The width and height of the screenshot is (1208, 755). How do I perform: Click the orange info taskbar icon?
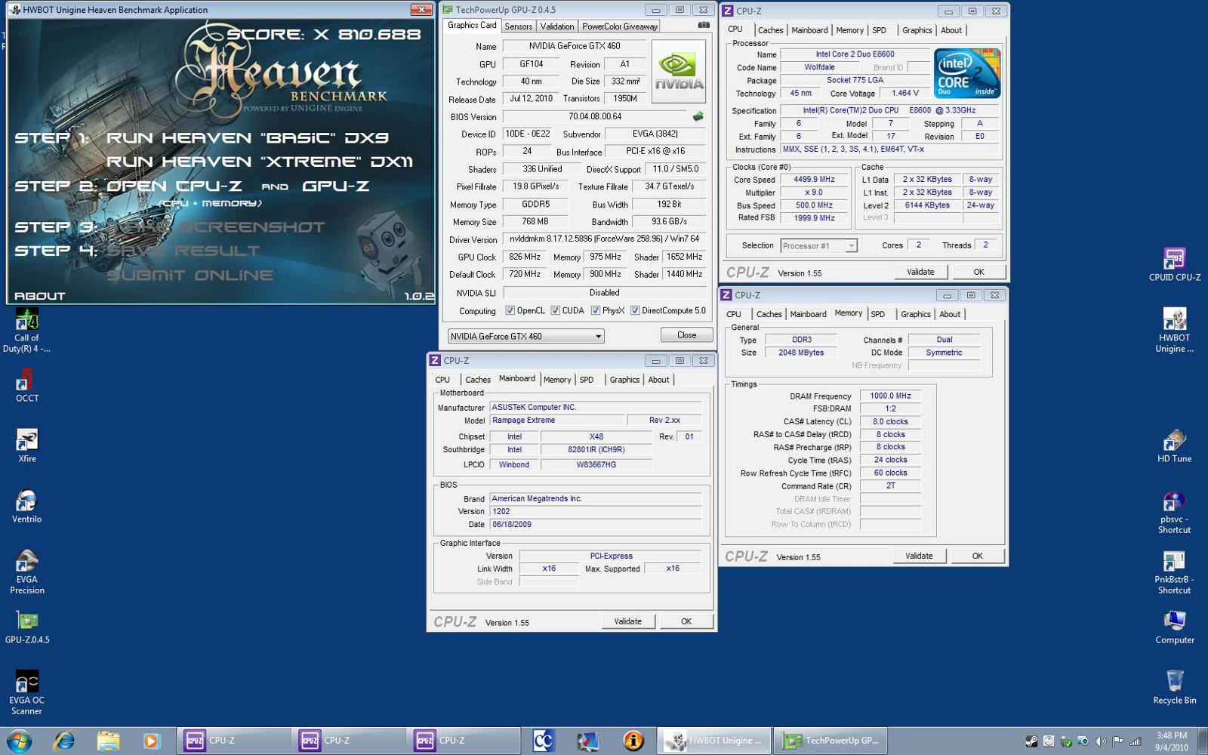633,741
